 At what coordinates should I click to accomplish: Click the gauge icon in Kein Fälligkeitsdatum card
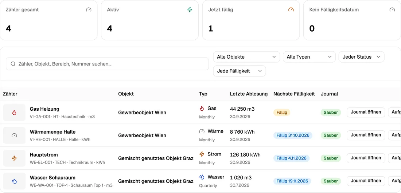click(x=392, y=10)
